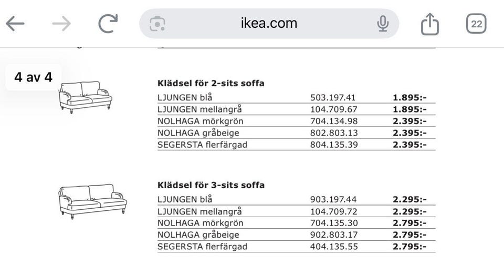
Task: Tap the camera search icon in address bar
Action: pos(157,24)
